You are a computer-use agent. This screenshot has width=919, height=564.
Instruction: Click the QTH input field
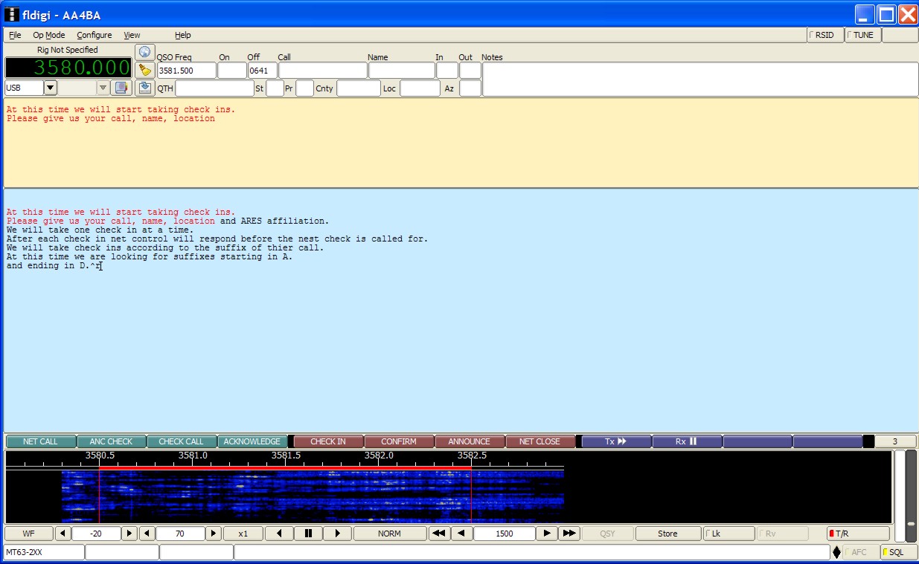[214, 88]
